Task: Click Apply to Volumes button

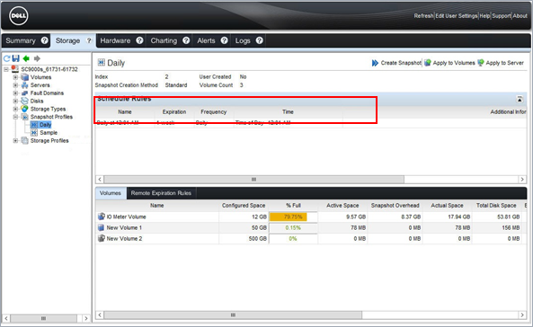Action: [449, 63]
